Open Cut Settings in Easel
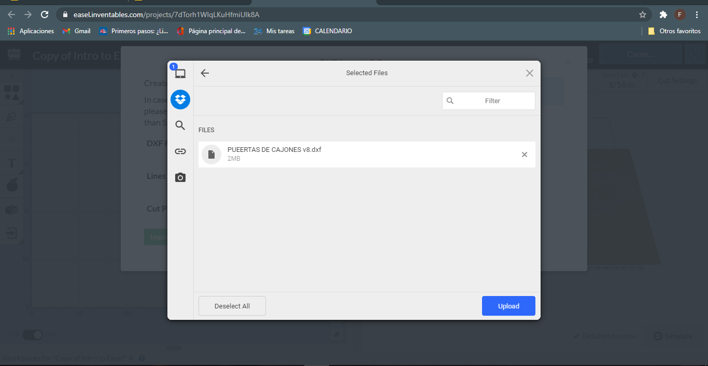Screen dimensions: 708x366 tap(677, 80)
